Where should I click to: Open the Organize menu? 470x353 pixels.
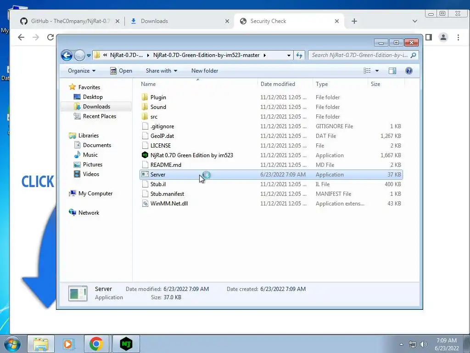point(82,71)
